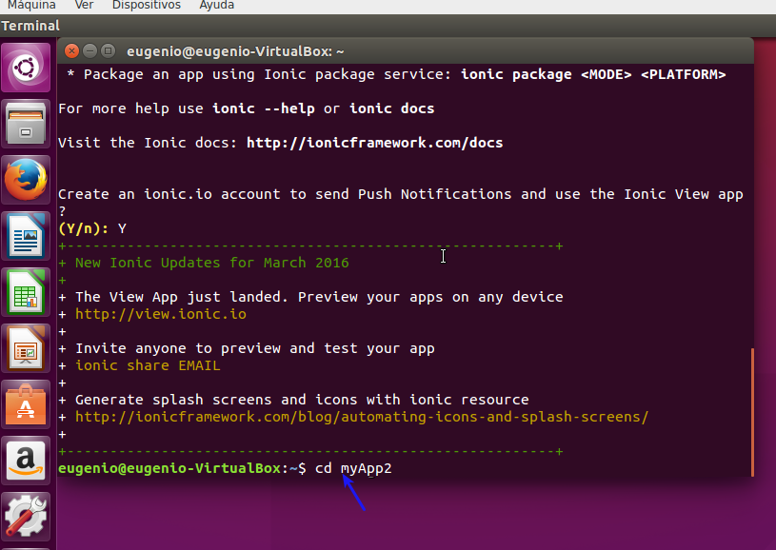Click the http://view.ionic.io link
Screen dimensions: 776x550
161,314
